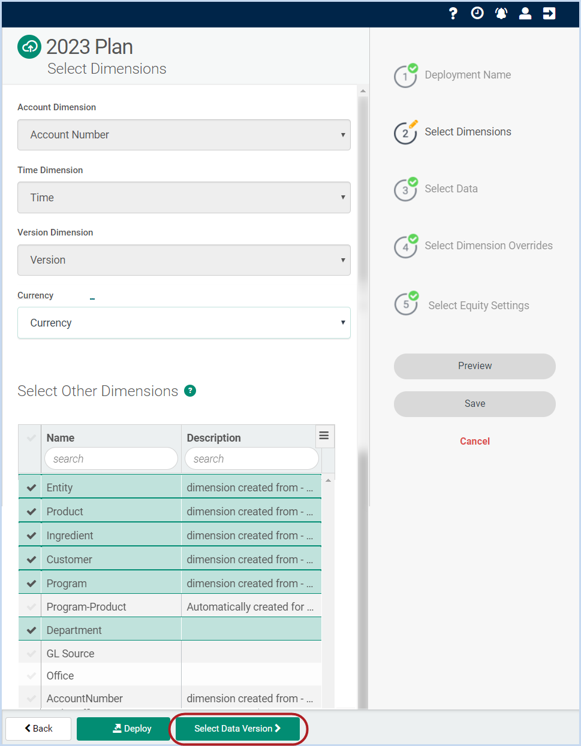Toggle the select-all checkmark in table header
Image resolution: width=581 pixels, height=746 pixels.
(x=31, y=438)
